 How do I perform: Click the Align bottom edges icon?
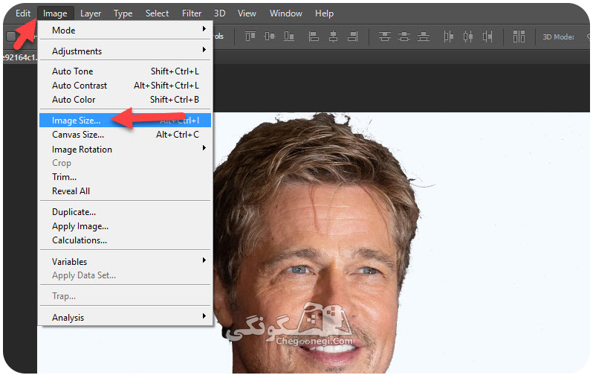pyautogui.click(x=289, y=36)
